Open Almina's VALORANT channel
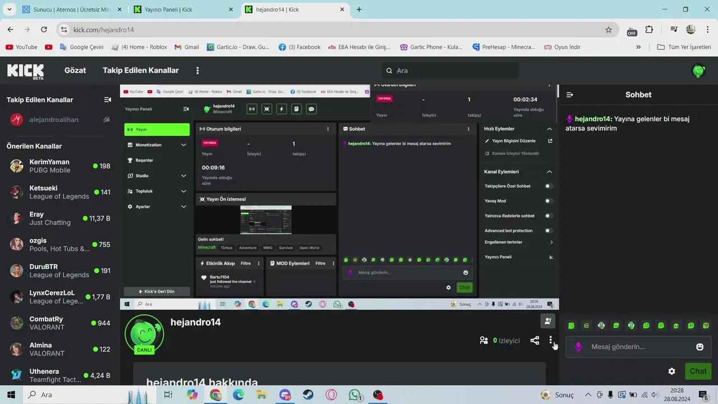This screenshot has width=718, height=404. pyautogui.click(x=59, y=349)
